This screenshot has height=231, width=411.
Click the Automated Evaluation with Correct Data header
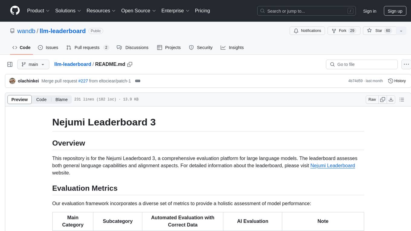click(183, 221)
